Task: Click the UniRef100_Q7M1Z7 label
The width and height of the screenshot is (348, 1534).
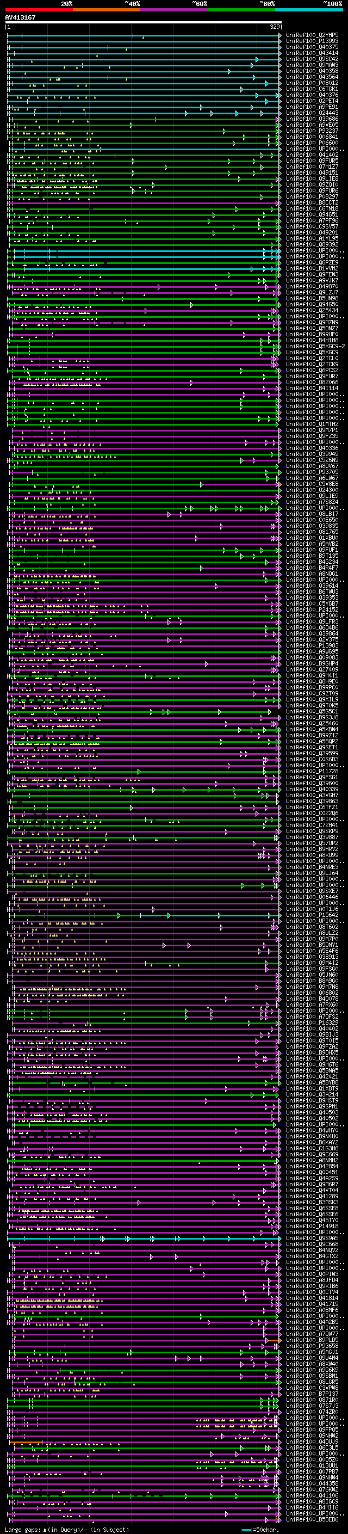Action: (312, 167)
